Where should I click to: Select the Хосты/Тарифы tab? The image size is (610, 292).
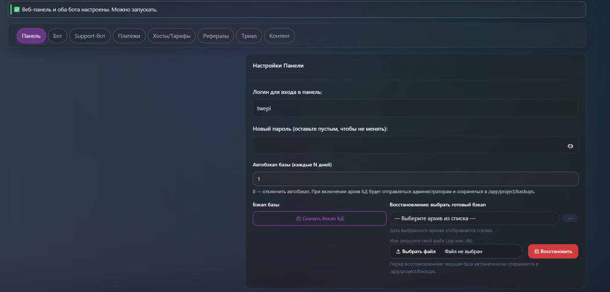tap(172, 36)
